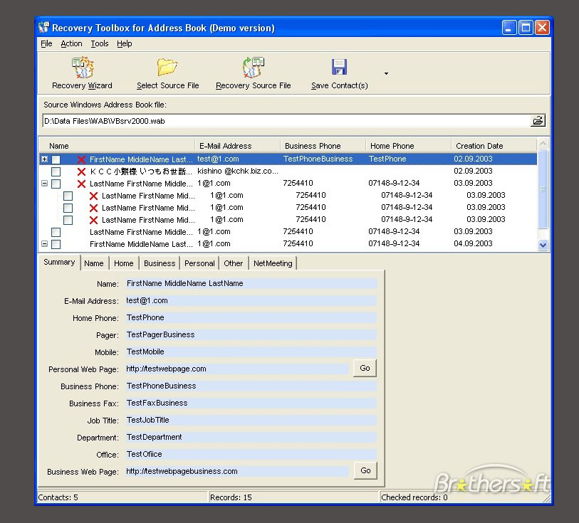Switch to the Business tab
Image resolution: width=579 pixels, height=523 pixels.
tap(160, 263)
